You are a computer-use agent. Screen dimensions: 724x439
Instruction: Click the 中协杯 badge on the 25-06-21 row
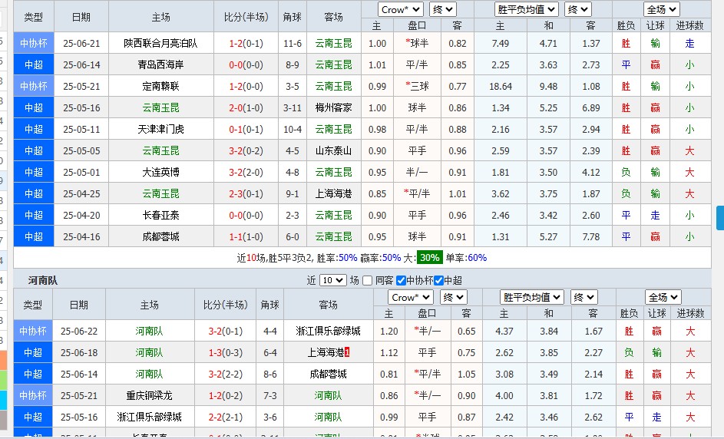coord(34,43)
